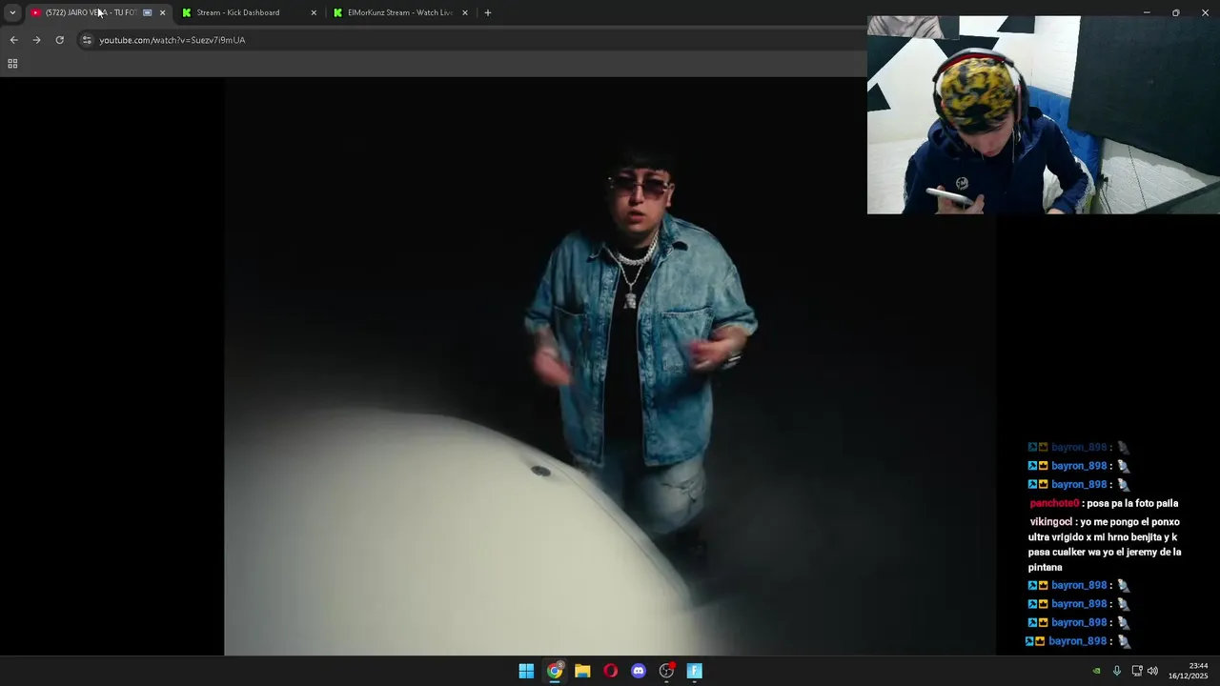Click the YouTube video player
Image resolution: width=1220 pixels, height=686 pixels.
pos(610,367)
